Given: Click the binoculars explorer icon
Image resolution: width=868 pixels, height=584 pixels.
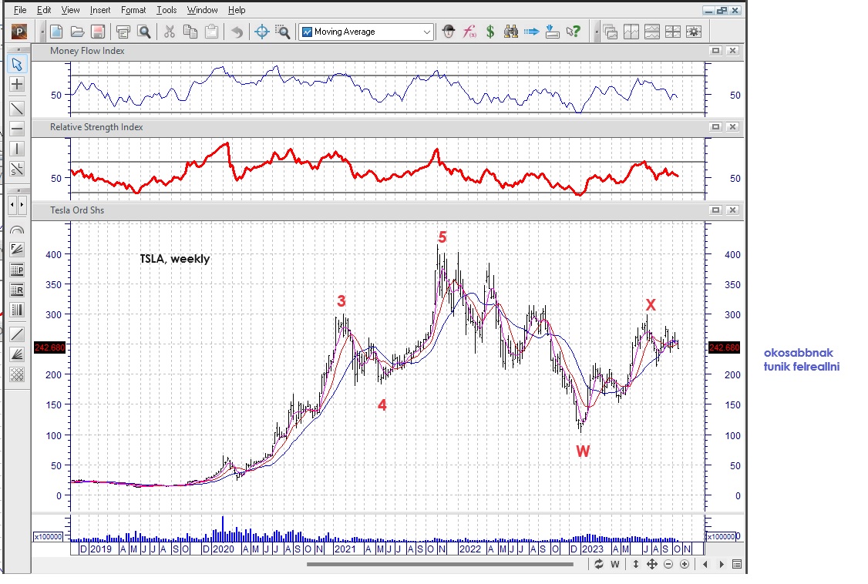Looking at the screenshot, I should (x=510, y=32).
